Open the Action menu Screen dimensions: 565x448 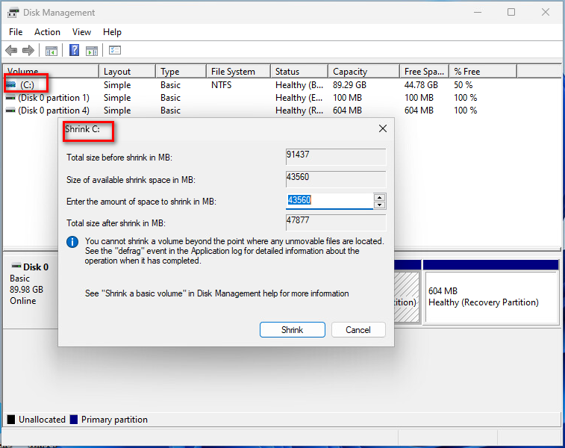pos(47,32)
